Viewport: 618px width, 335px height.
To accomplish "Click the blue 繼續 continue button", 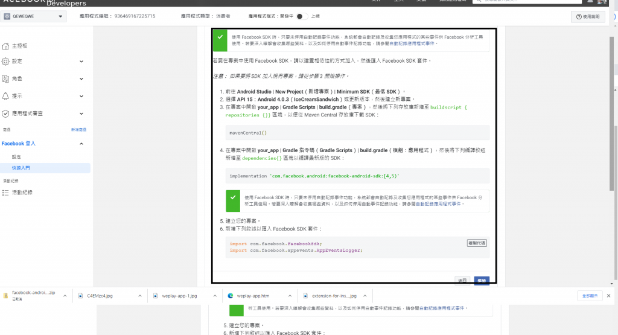I will (482, 281).
